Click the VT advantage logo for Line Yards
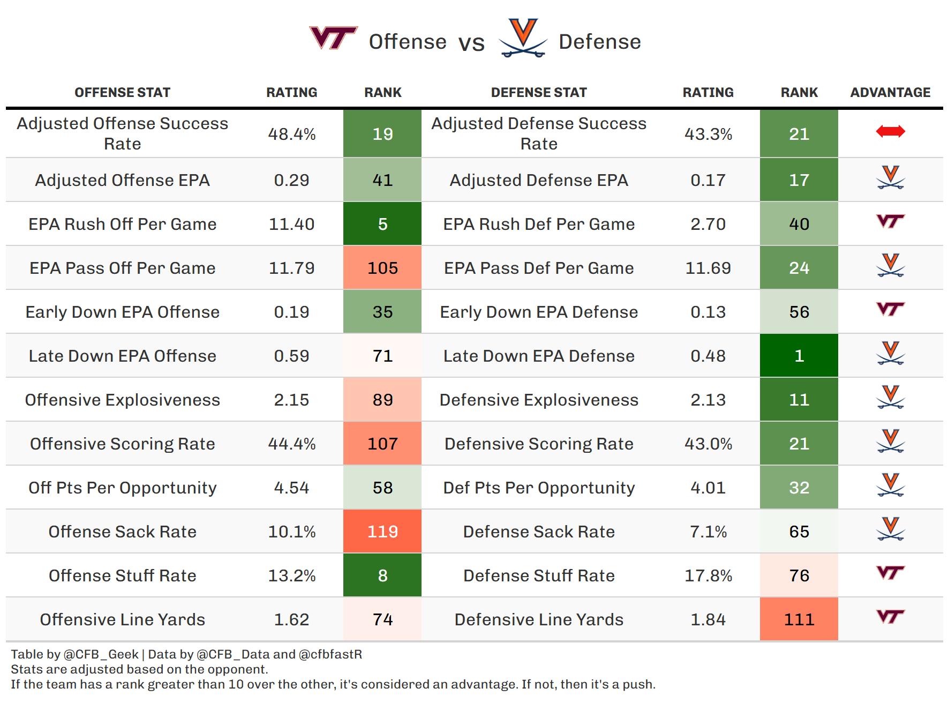Viewport: 948px width, 703px height. coord(890,616)
